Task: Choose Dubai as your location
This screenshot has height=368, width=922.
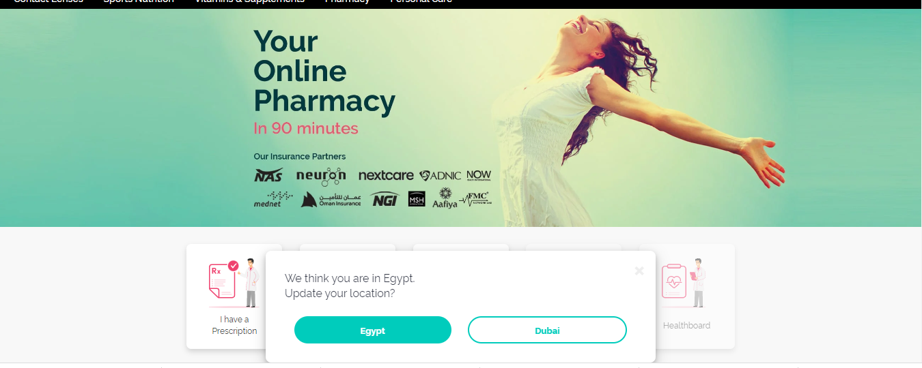Action: point(547,330)
